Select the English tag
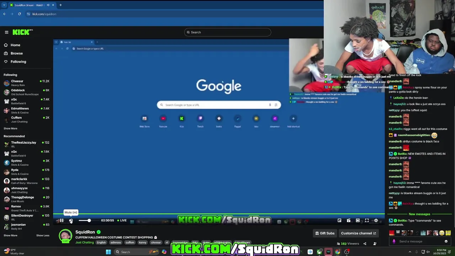The image size is (455, 256). 101,242
